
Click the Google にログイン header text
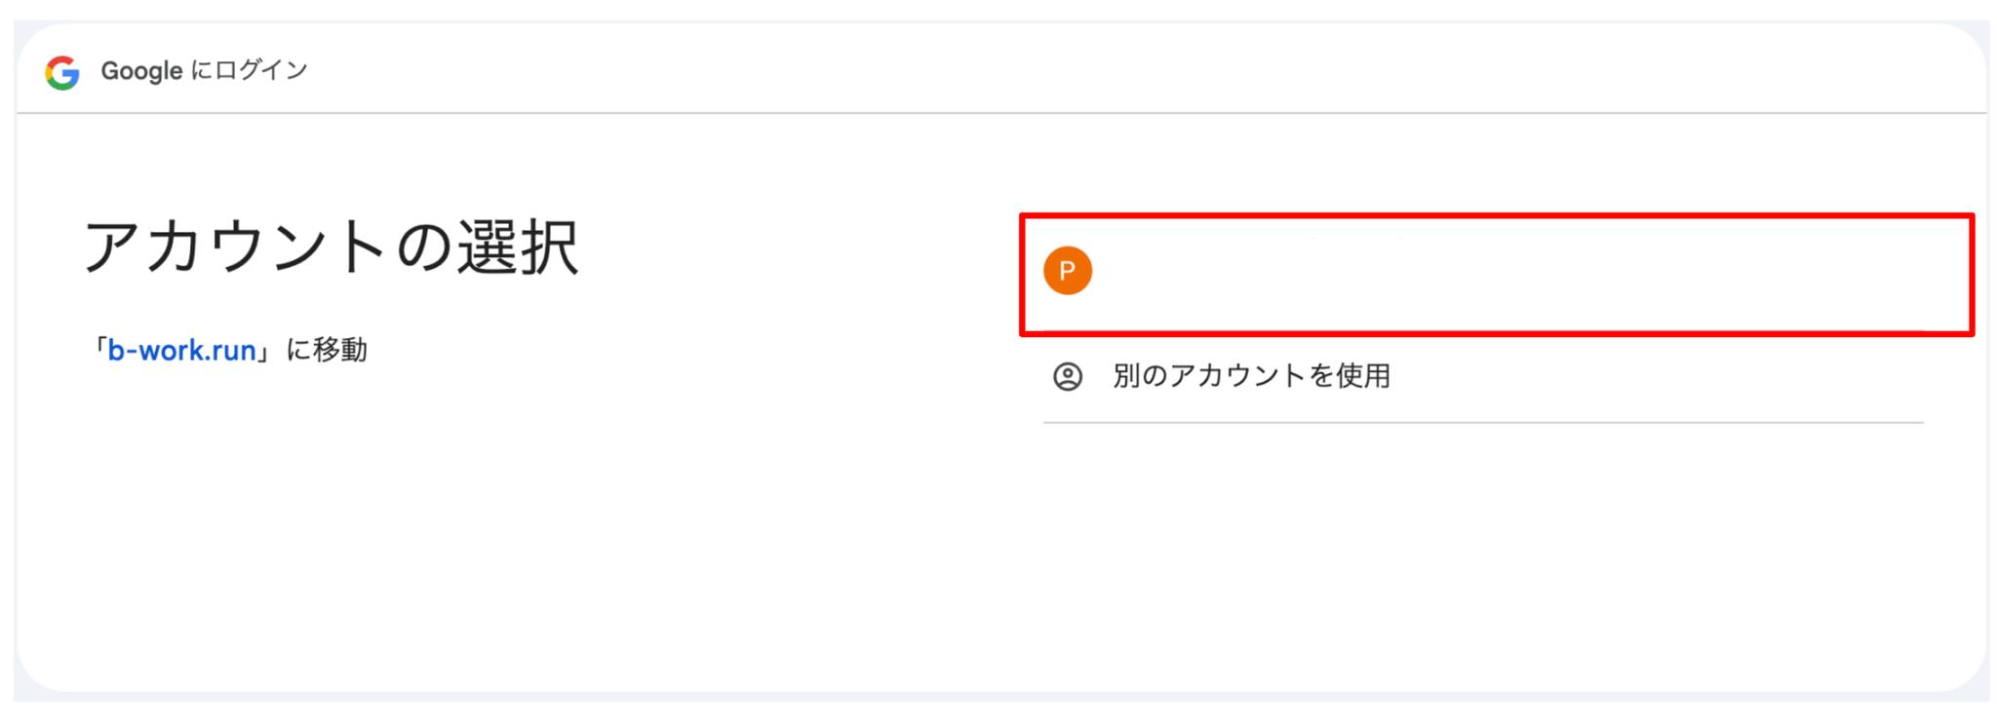(x=204, y=71)
